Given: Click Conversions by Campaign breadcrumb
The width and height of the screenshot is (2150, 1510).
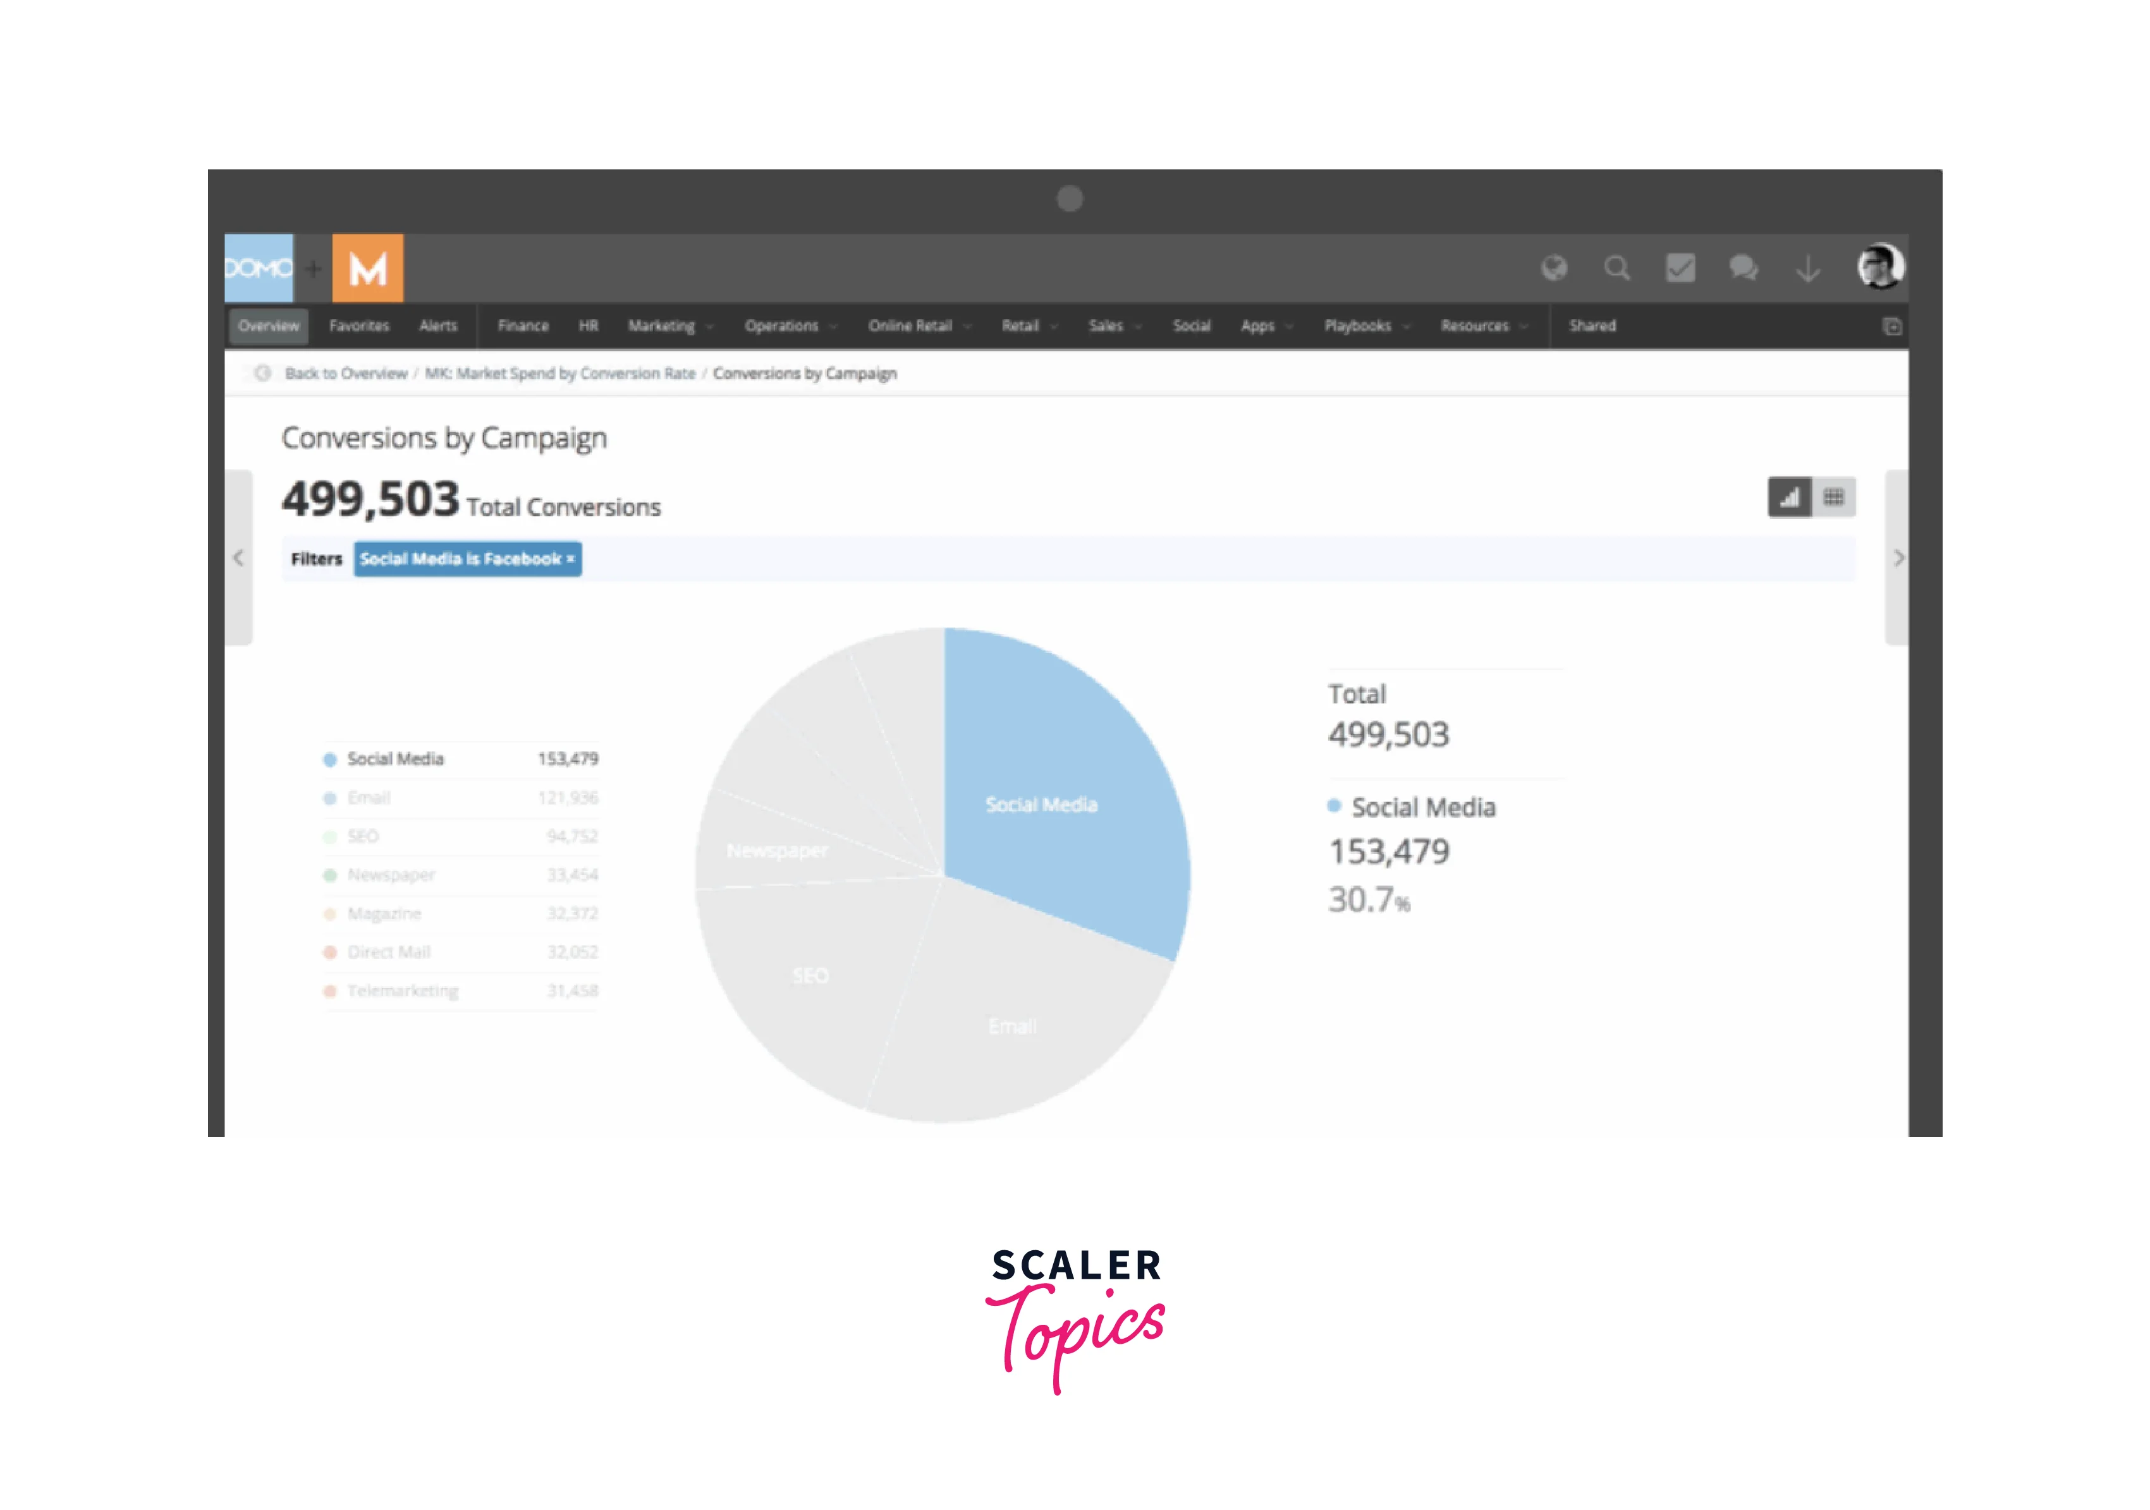Looking at the screenshot, I should [x=804, y=374].
